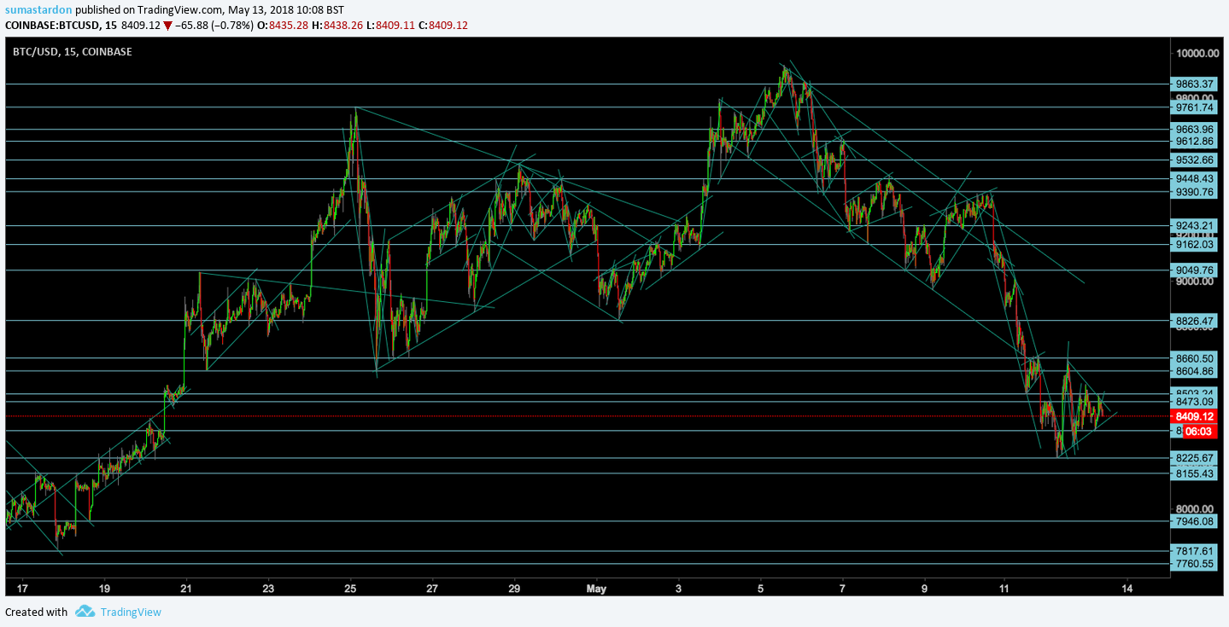Click the 5 date label on time axis

click(x=760, y=589)
